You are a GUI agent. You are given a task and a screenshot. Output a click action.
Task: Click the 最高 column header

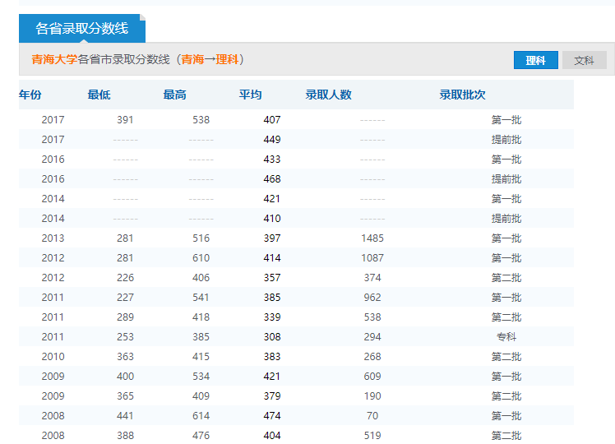(x=174, y=95)
